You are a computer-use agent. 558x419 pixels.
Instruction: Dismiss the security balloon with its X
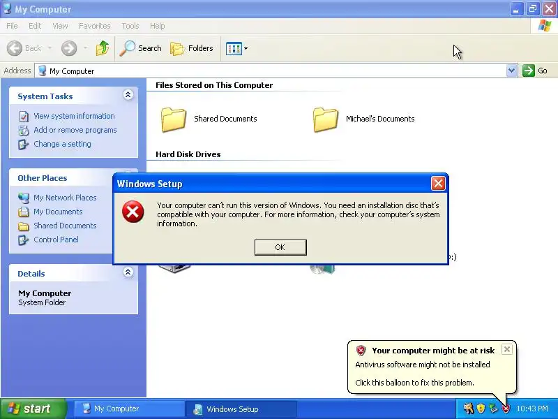[x=507, y=349]
